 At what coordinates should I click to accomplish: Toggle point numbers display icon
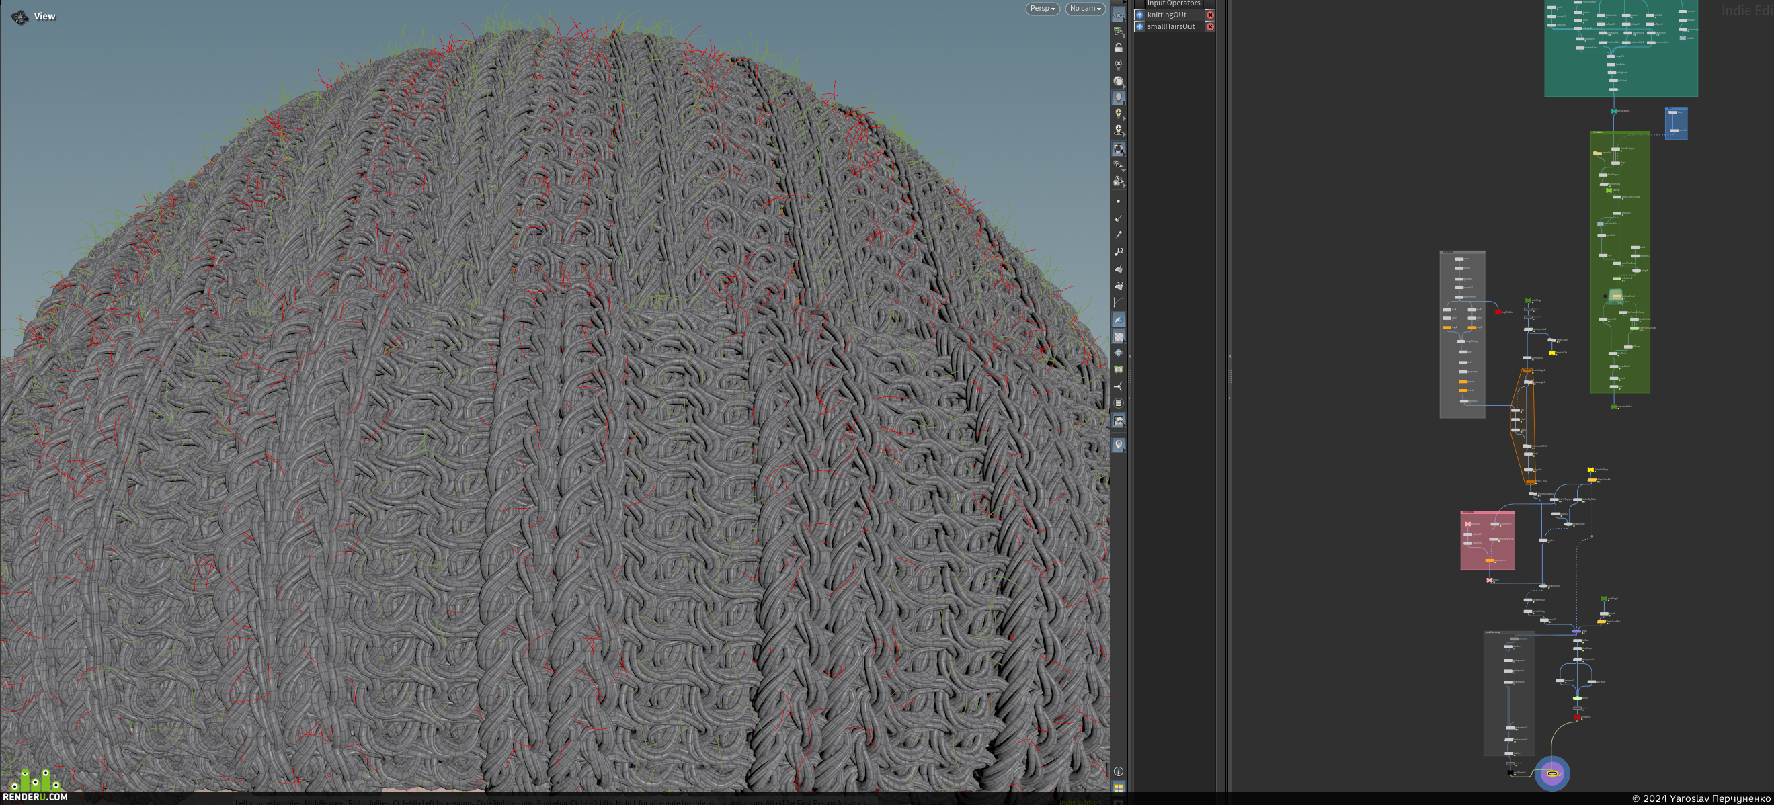(x=1119, y=251)
